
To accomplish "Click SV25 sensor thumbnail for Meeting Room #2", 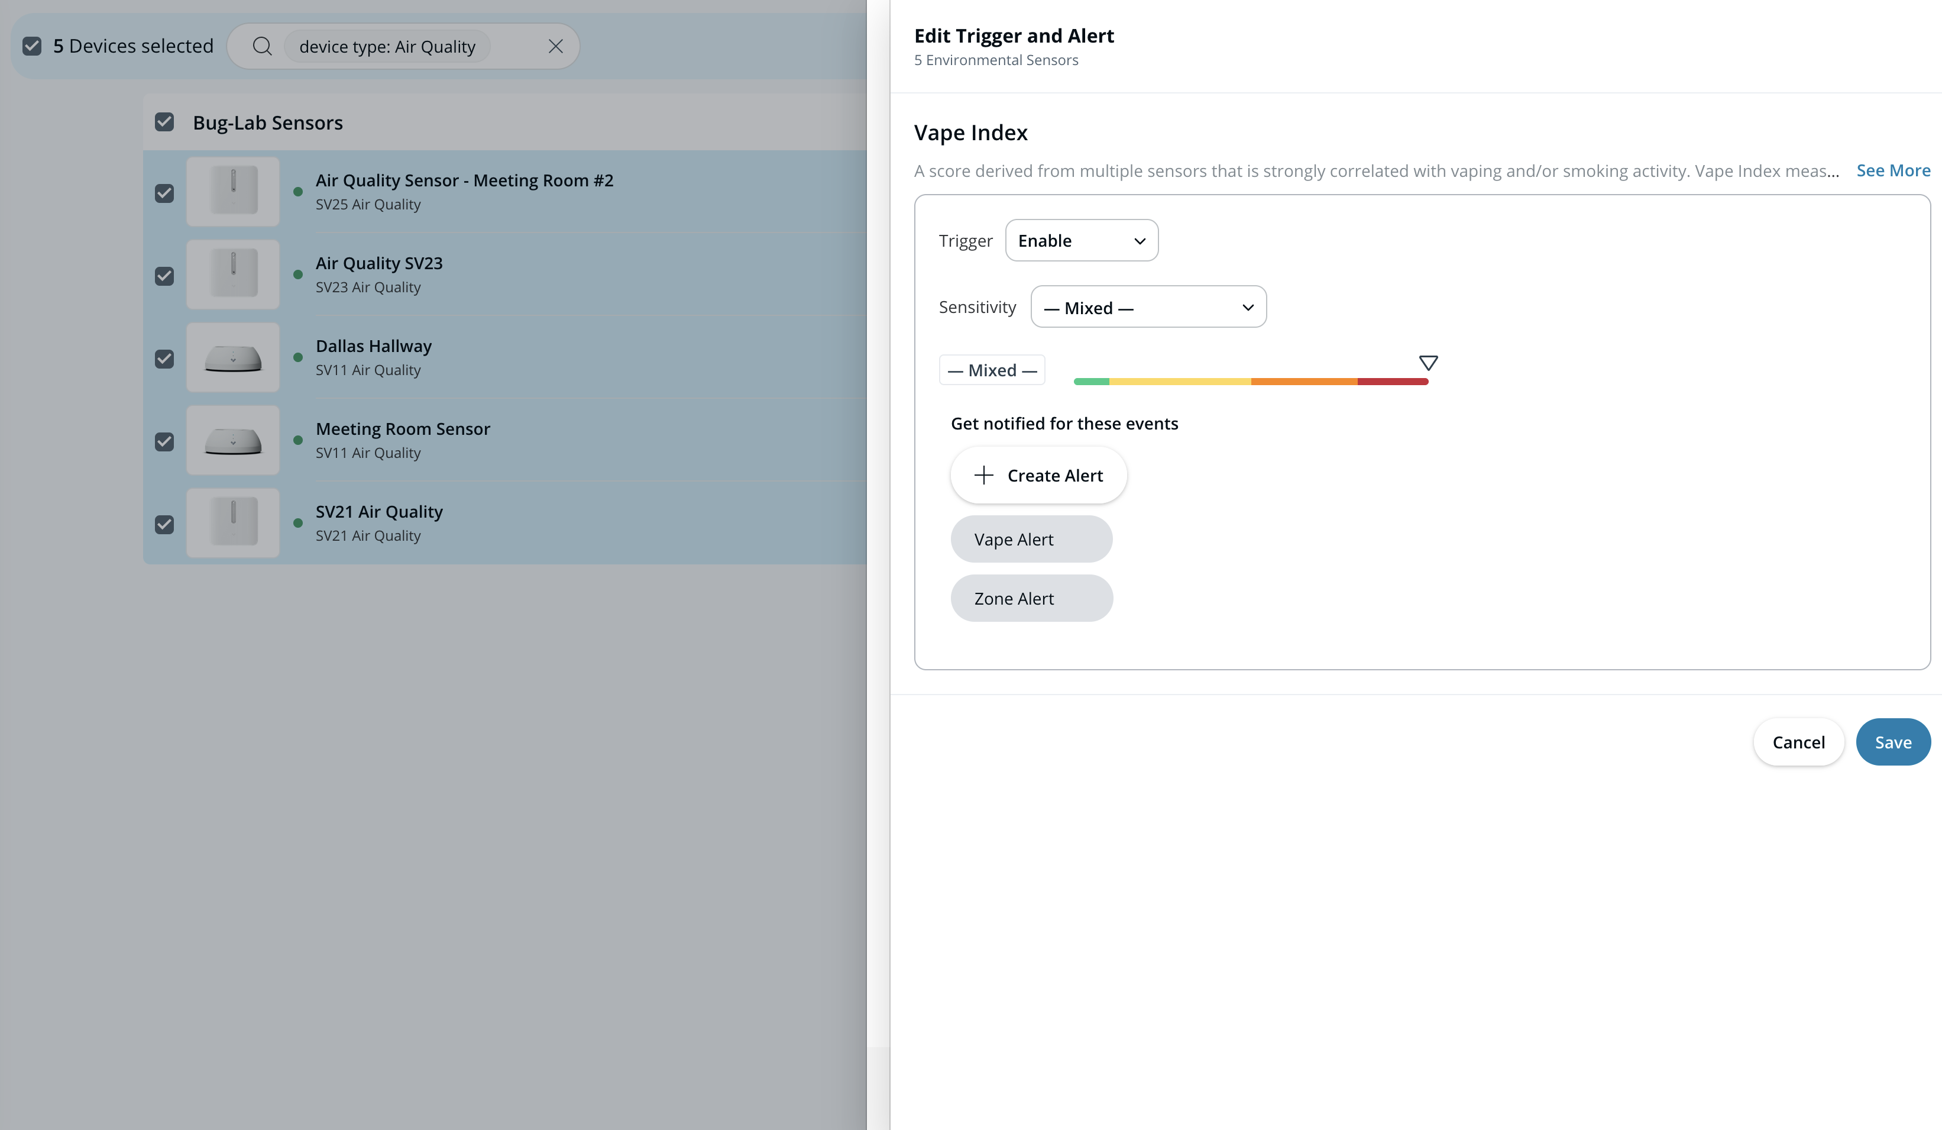I will (x=233, y=192).
